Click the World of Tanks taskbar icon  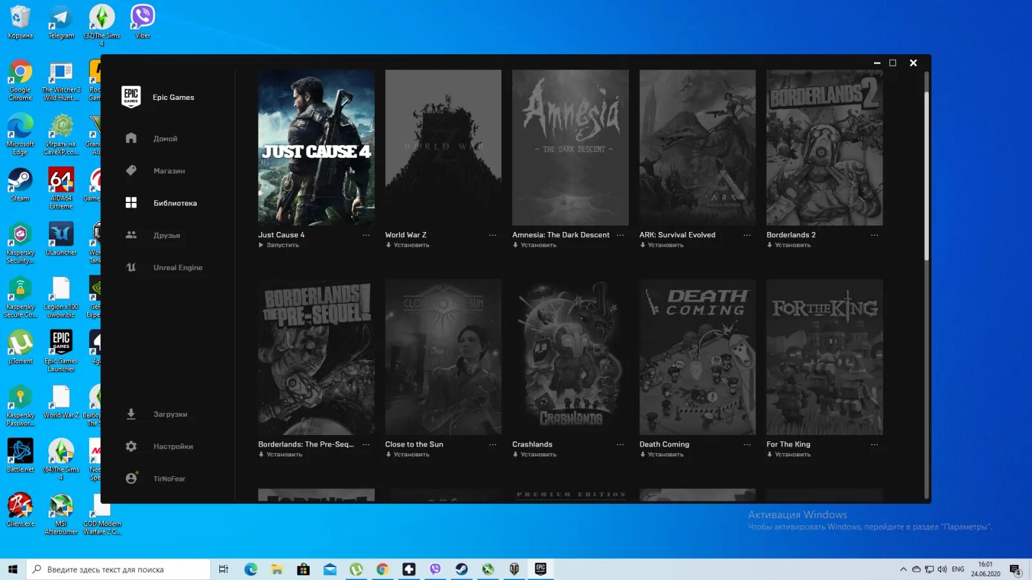point(514,569)
